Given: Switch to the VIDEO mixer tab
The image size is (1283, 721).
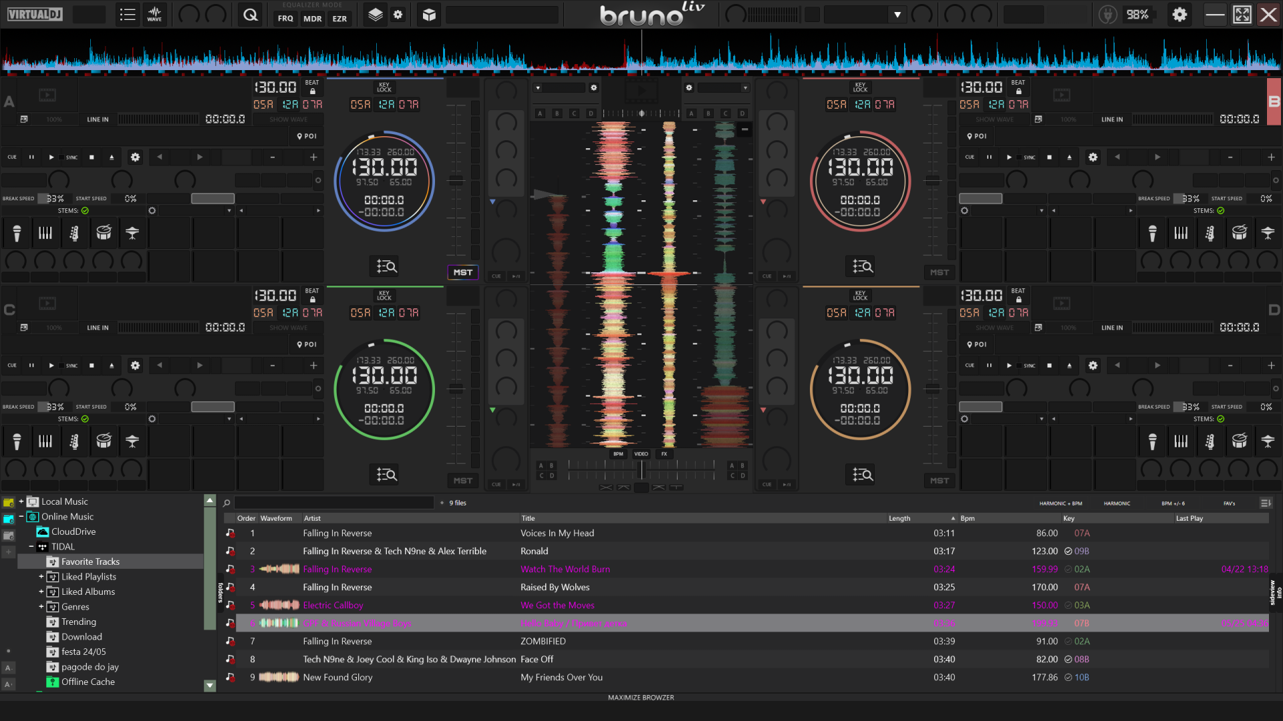Looking at the screenshot, I should 641,454.
